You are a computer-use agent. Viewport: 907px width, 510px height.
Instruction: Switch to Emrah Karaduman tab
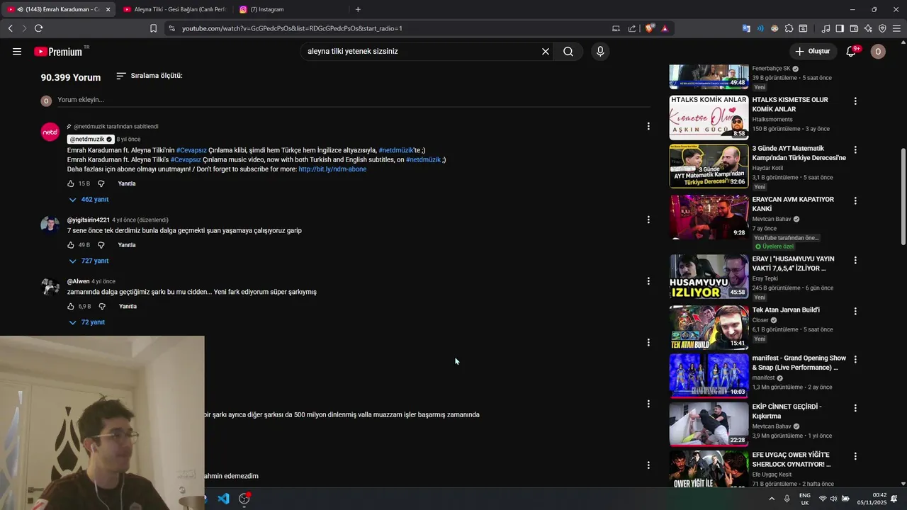[57, 9]
